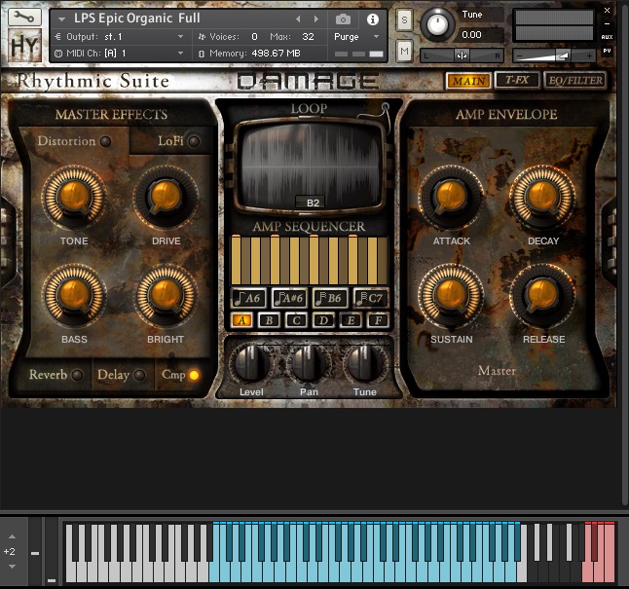
Task: Open the MIDI Ch dropdown
Action: coord(119,53)
